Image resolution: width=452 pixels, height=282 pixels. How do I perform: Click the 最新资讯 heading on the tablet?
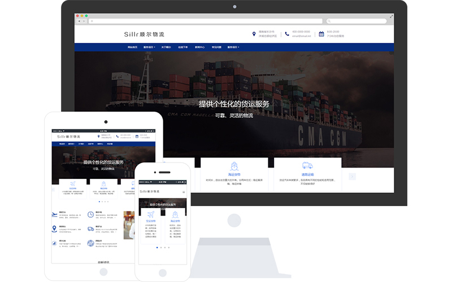(103, 262)
